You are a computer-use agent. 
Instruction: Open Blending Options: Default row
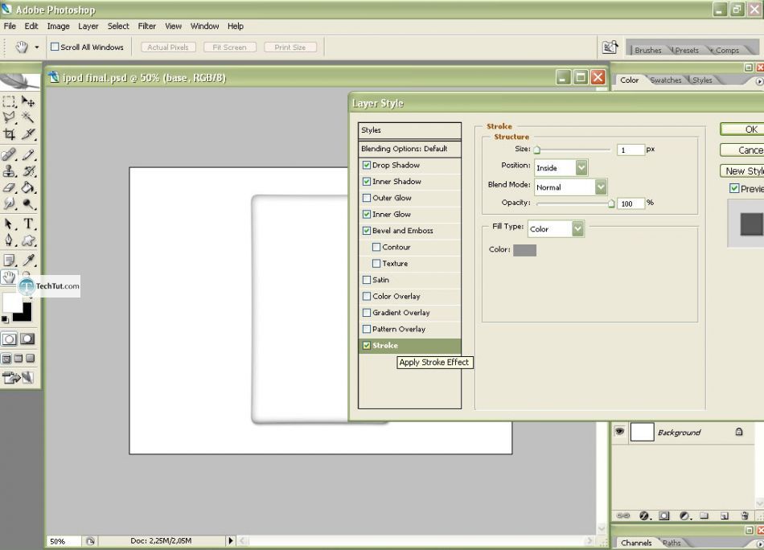point(410,149)
